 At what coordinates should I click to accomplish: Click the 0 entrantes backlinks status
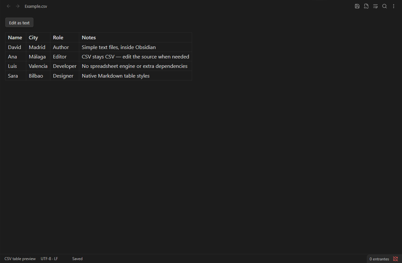tap(379, 259)
